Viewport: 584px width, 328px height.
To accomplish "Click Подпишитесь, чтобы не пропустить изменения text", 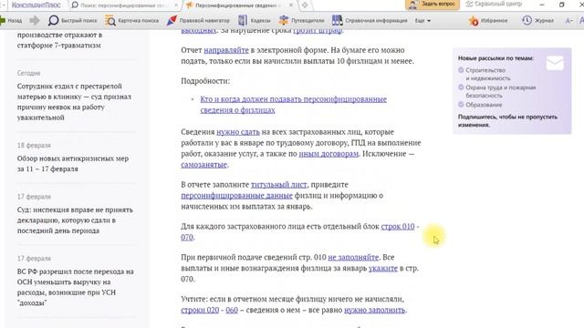I will click(x=507, y=121).
